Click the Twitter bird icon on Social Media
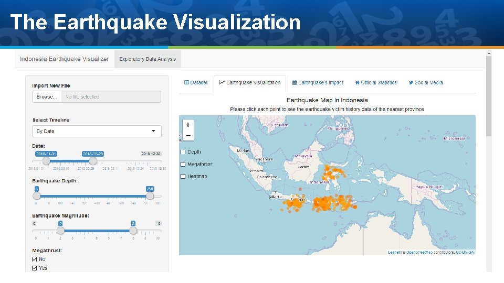This screenshot has width=504, height=283. coord(411,82)
